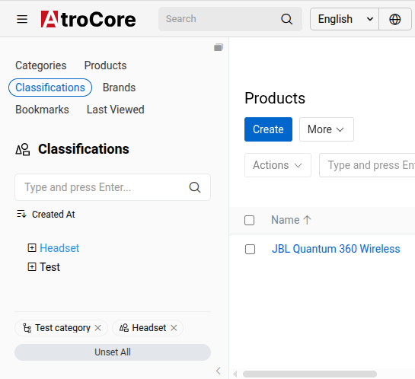The image size is (415, 379).
Task: Click the Unset All button
Action: [113, 352]
